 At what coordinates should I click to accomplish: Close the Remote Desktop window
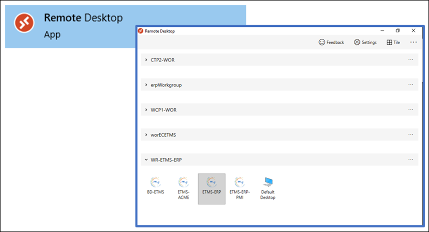pos(414,31)
